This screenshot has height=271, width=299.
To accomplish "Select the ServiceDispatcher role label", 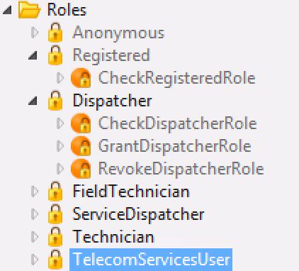I will point(138,214).
